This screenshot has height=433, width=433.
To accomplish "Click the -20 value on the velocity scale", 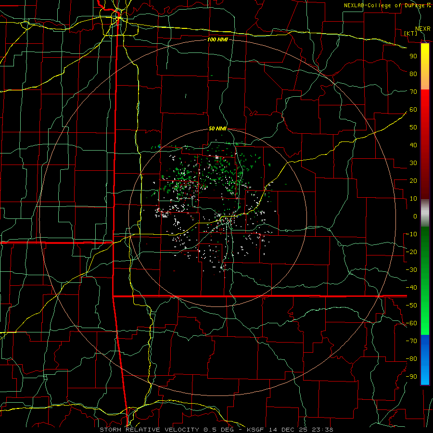I will tap(411, 252).
